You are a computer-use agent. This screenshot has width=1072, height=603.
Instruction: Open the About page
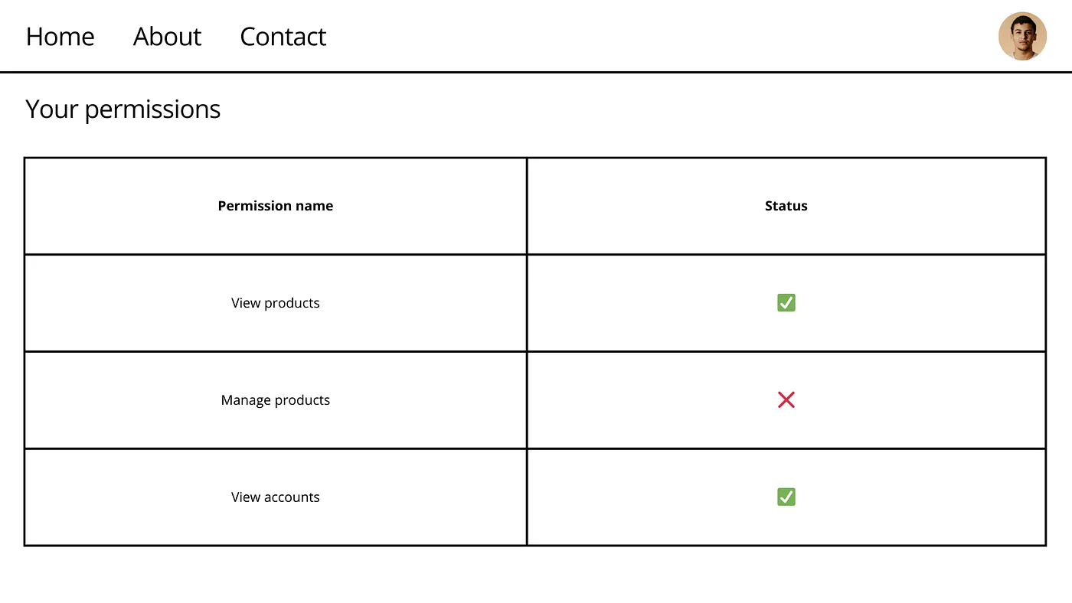167,36
